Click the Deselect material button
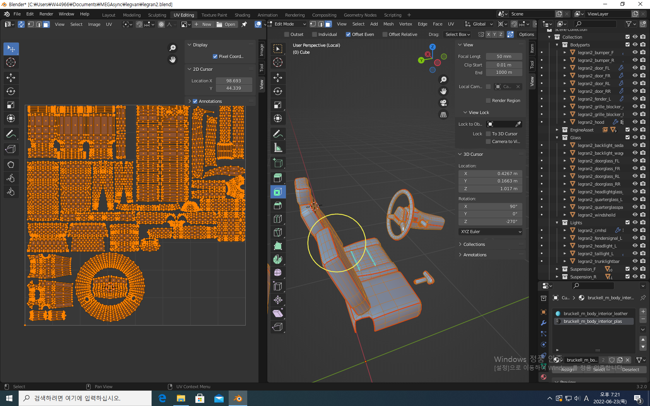This screenshot has width=650, height=406. (630, 370)
